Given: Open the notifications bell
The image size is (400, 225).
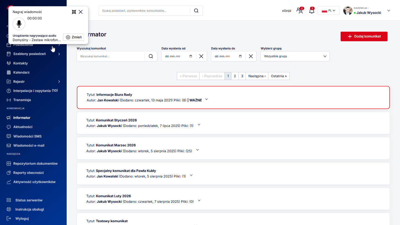Looking at the screenshot, I should pyautogui.click(x=312, y=11).
